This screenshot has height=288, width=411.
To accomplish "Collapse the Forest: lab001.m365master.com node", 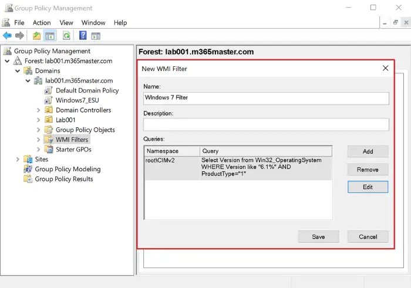I will point(7,61).
